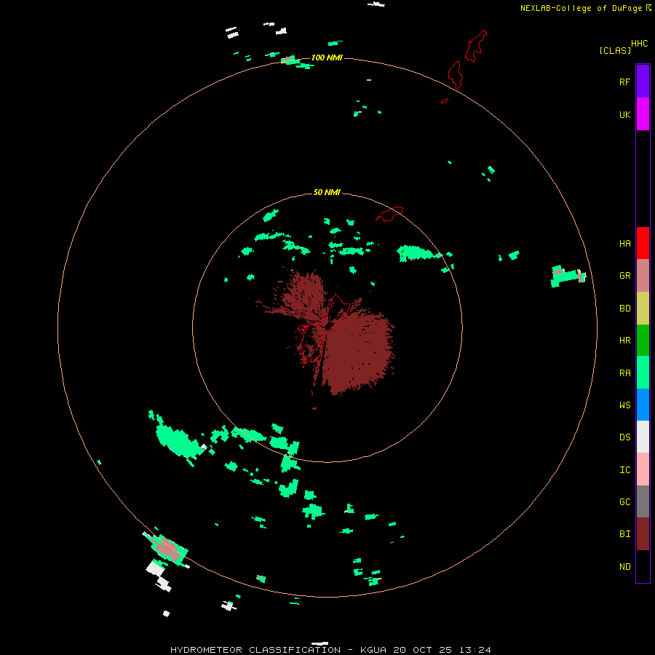This screenshot has width=655, height=655.
Task: Click the HA legend label
Action: 624,244
